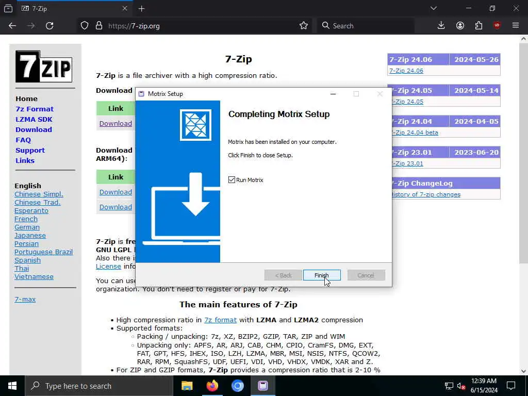
Task: Open the 7-Zip 23.01 news link
Action: 408,163
